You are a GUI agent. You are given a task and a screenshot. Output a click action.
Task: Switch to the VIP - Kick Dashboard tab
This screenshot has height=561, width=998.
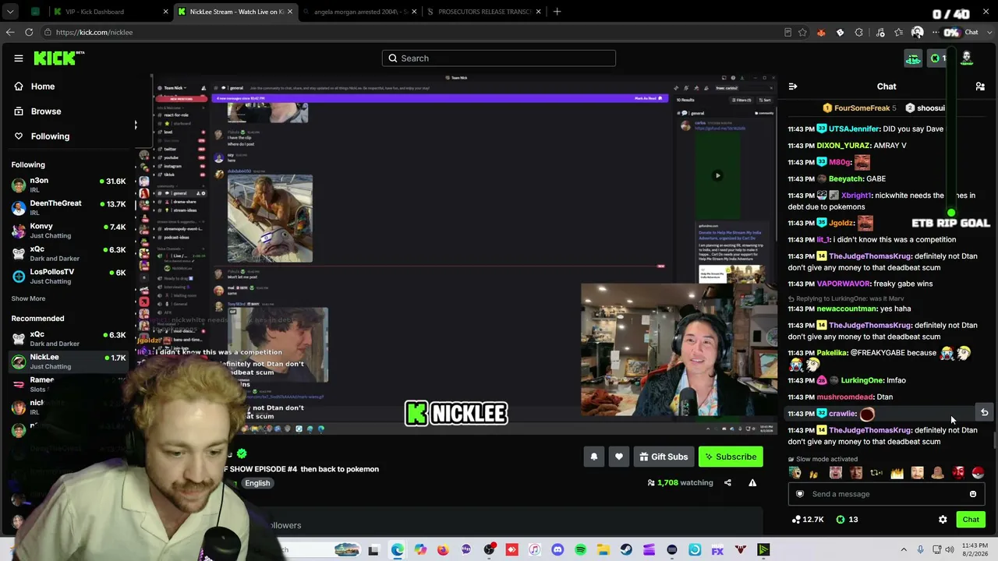pyautogui.click(x=109, y=12)
